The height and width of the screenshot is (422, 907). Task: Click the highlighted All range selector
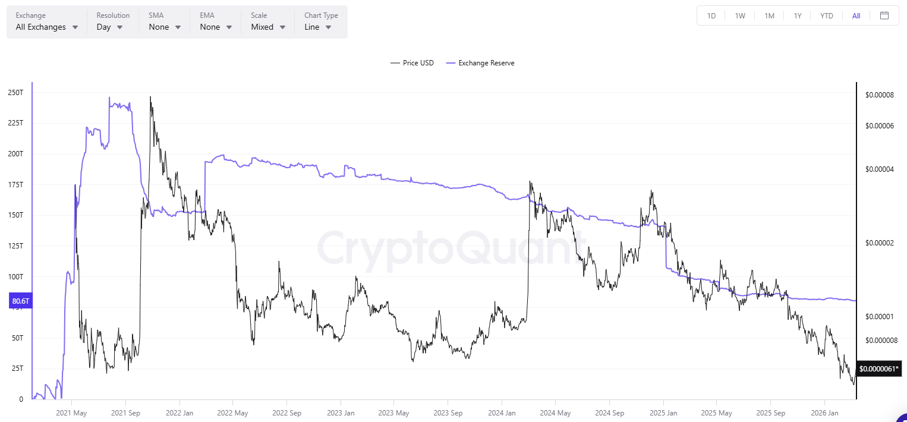(856, 15)
